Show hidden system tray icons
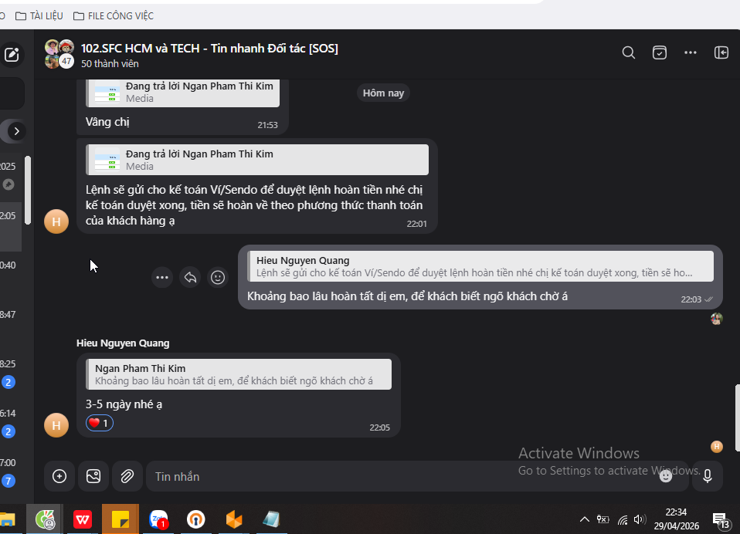This screenshot has width=740, height=534. pos(584,519)
